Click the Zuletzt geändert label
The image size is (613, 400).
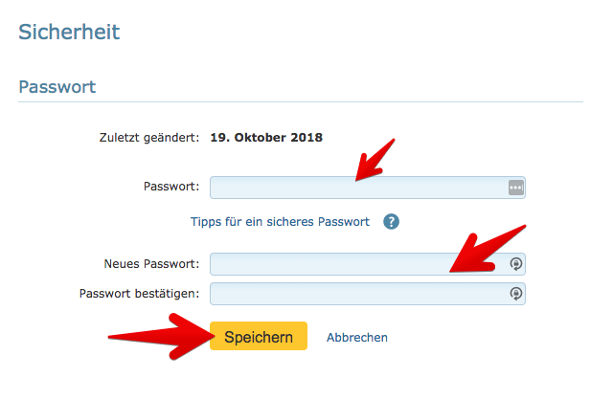tap(149, 138)
